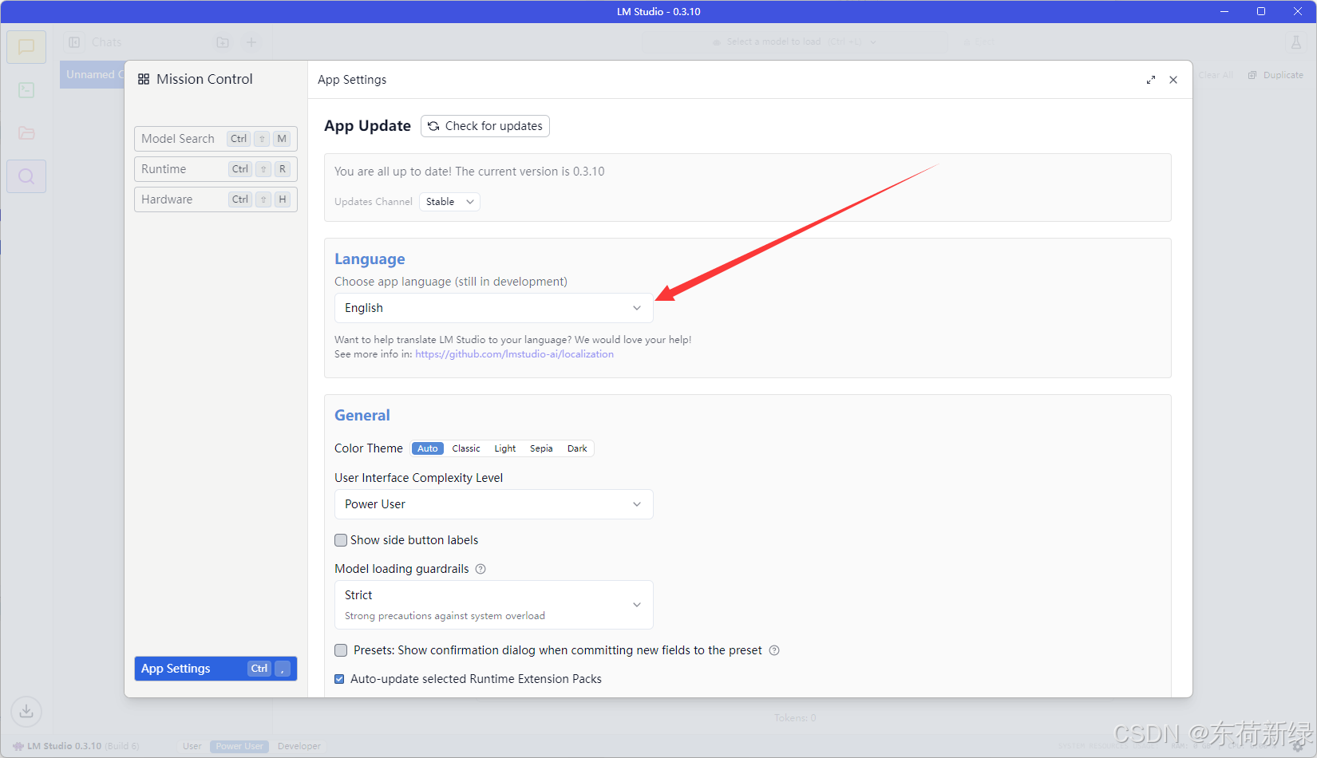
Task: Close the App Settings dialog
Action: tap(1173, 80)
